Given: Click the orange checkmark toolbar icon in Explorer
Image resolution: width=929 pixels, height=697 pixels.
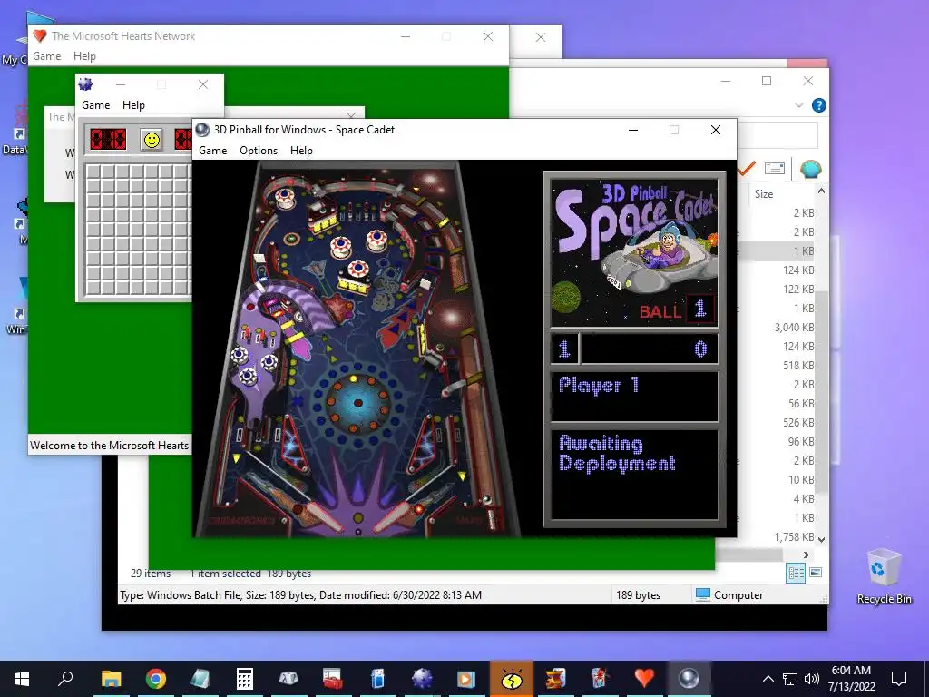Looking at the screenshot, I should (746, 168).
